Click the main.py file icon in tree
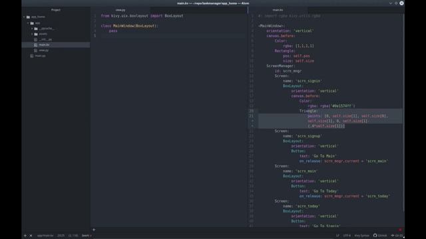The height and width of the screenshot is (239, 426). (x=32, y=56)
